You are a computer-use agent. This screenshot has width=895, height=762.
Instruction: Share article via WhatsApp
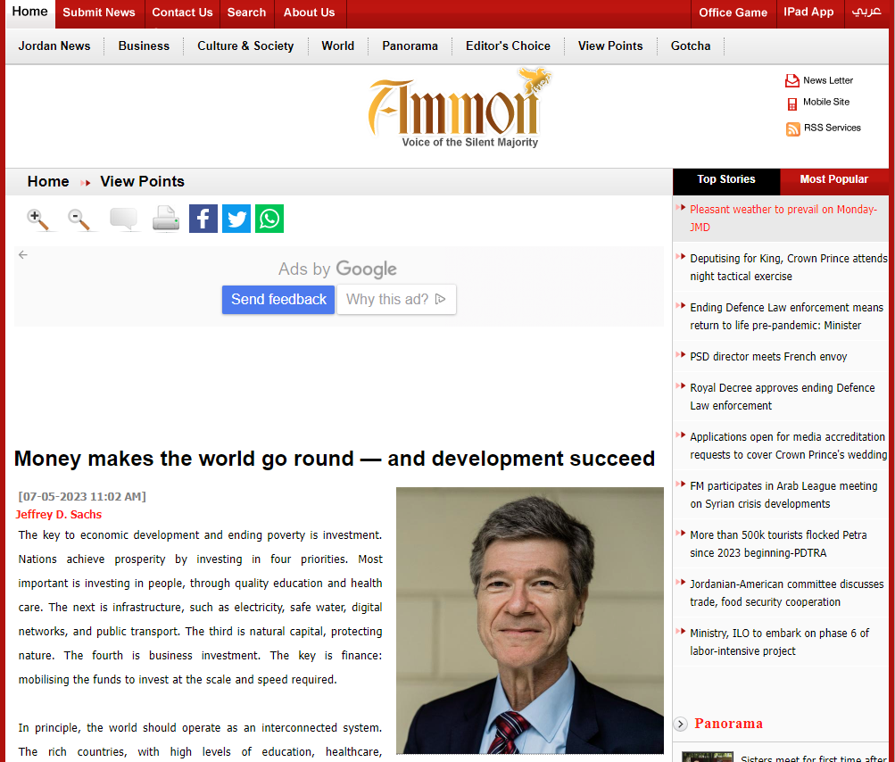coord(269,219)
